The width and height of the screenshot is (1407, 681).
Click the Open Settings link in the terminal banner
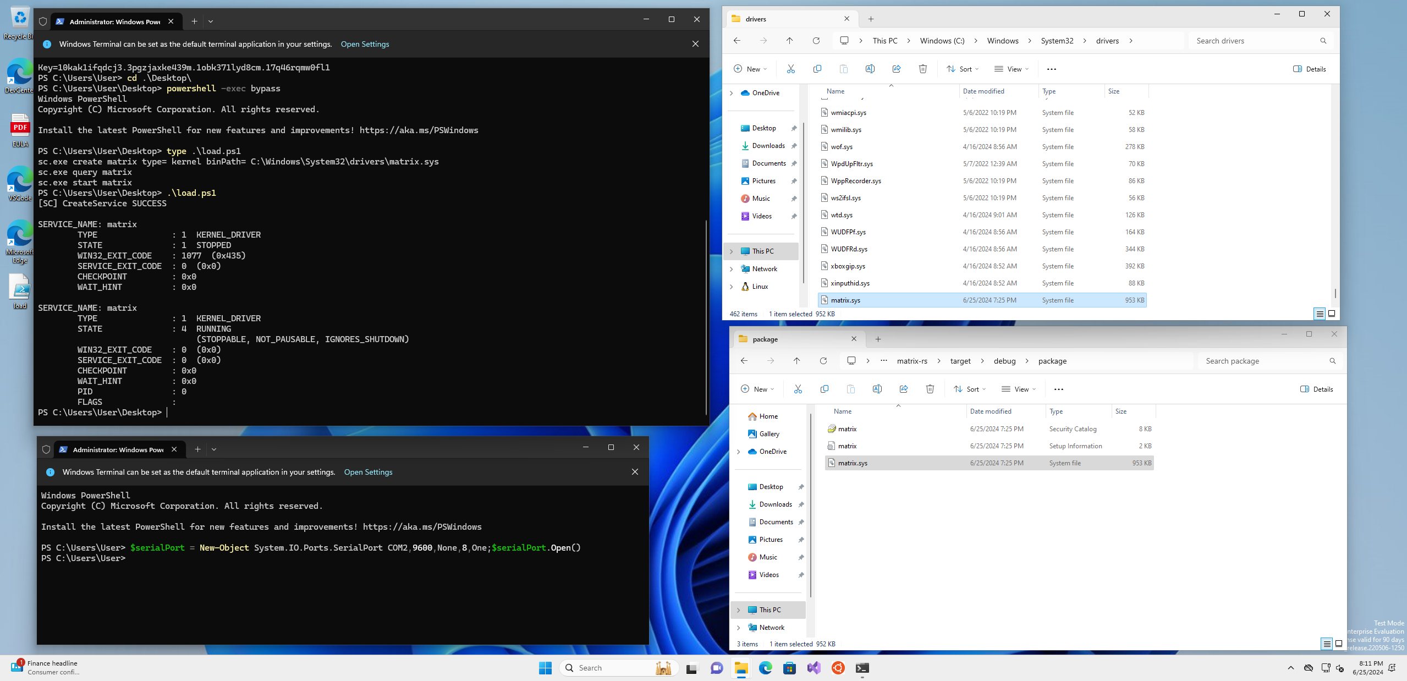pyautogui.click(x=365, y=44)
